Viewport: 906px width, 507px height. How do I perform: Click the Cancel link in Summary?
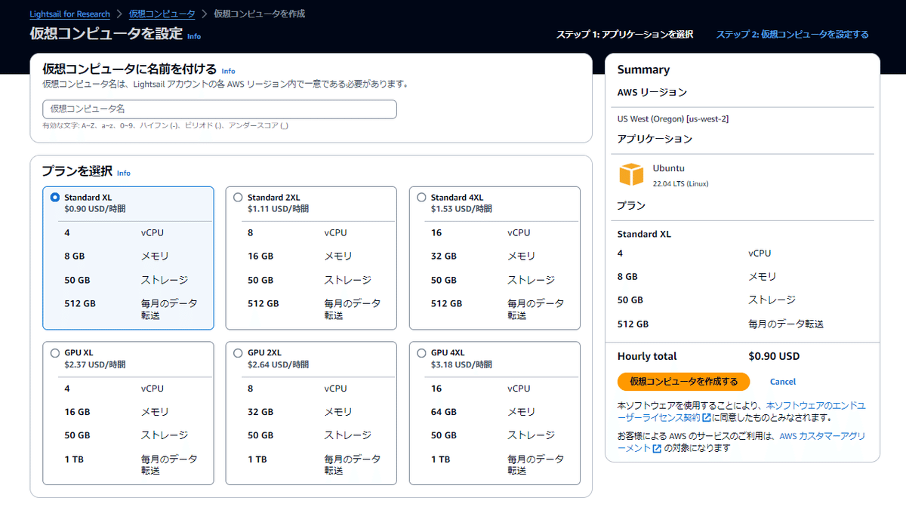[783, 382]
